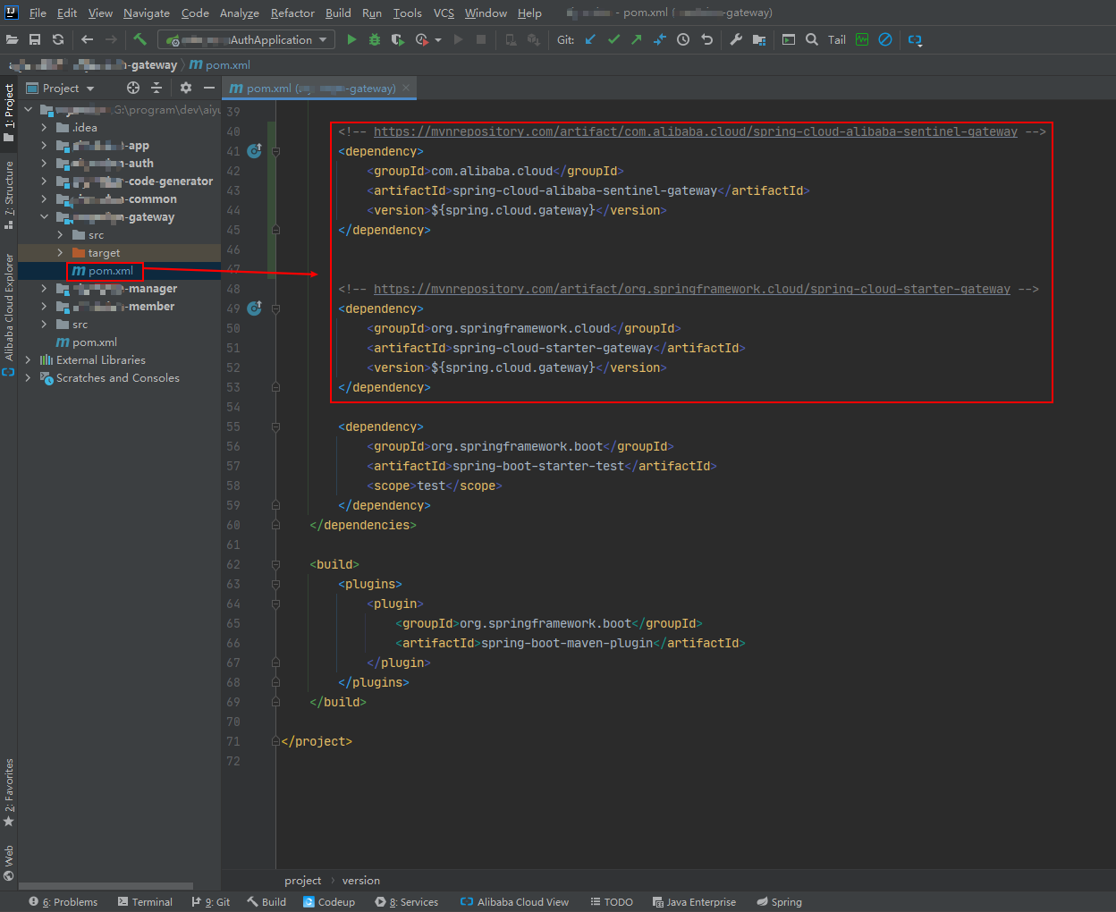Open the Spring tool window

pos(779,901)
